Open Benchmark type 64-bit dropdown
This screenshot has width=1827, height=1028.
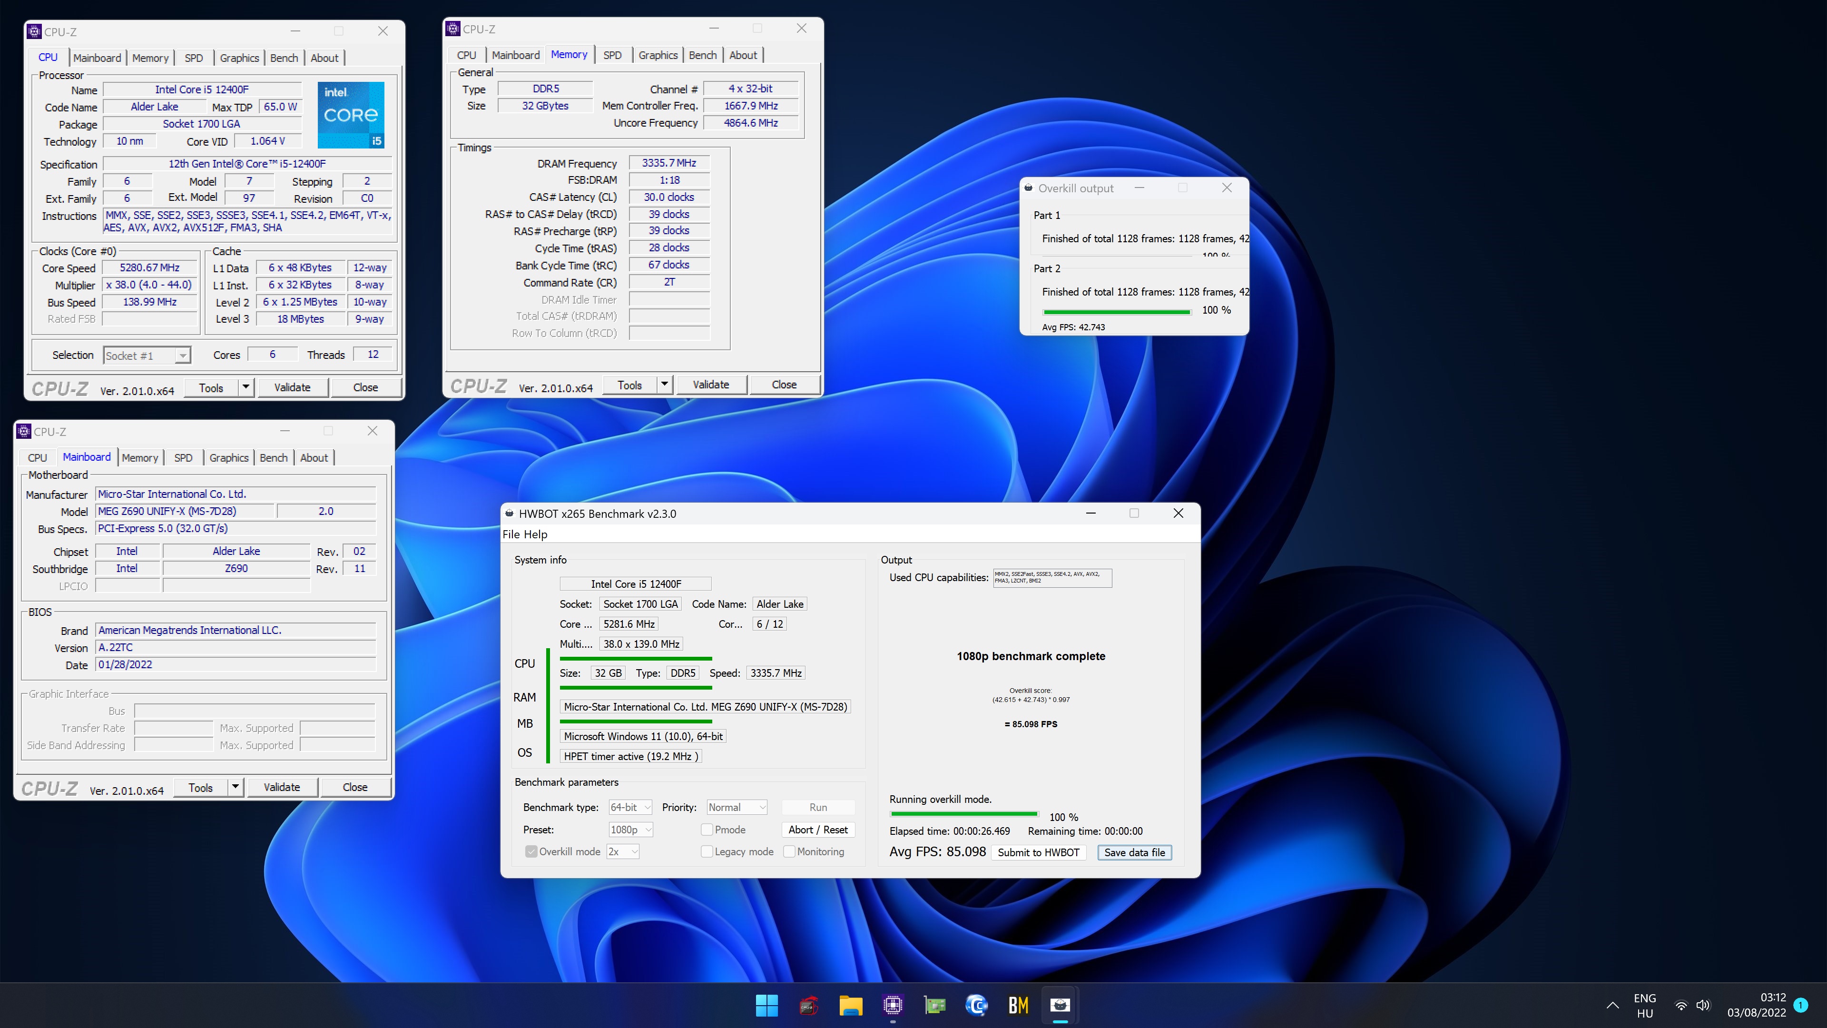[x=630, y=807]
